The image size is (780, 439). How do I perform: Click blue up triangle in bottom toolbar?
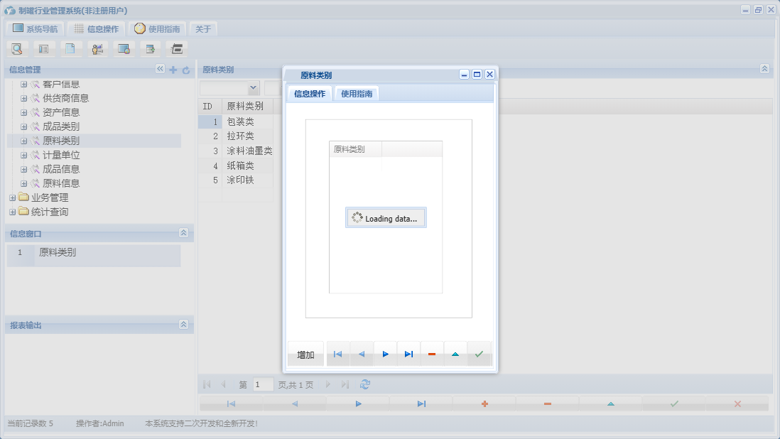click(611, 403)
